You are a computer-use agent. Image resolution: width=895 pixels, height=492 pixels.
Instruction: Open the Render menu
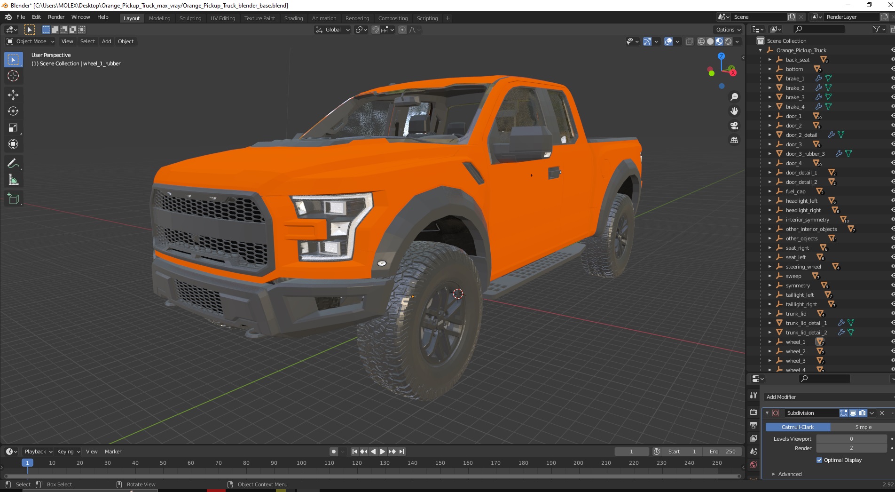tap(56, 17)
